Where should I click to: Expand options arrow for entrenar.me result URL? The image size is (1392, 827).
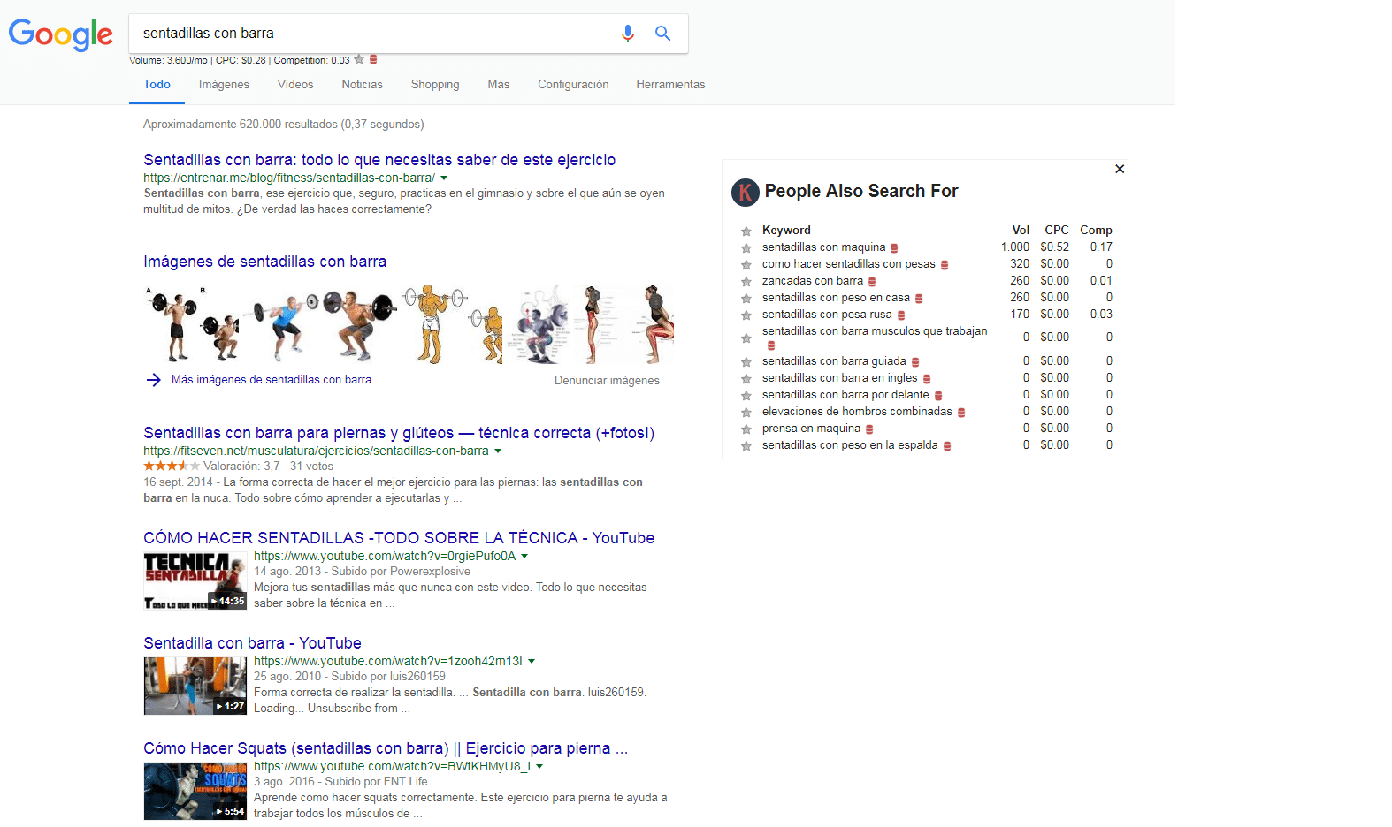click(444, 178)
